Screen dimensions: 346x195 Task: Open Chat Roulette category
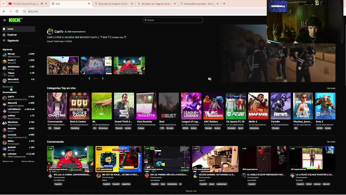tap(146, 106)
